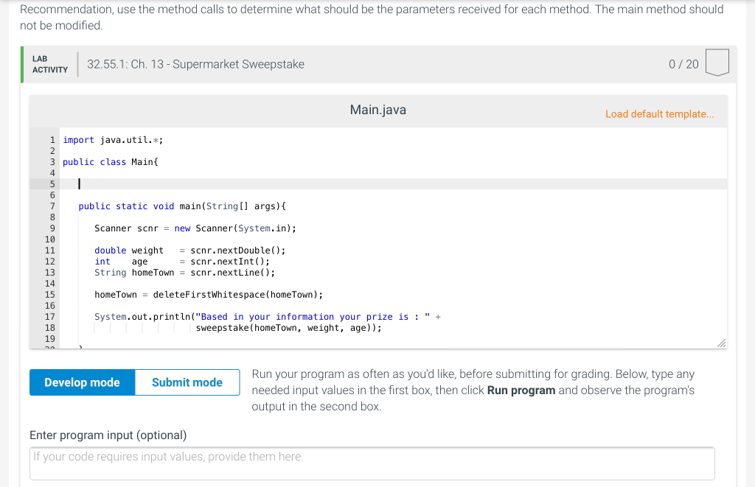Image resolution: width=755 pixels, height=487 pixels.
Task: Click the deleteFirstWhitespace call line
Action: coord(209,295)
